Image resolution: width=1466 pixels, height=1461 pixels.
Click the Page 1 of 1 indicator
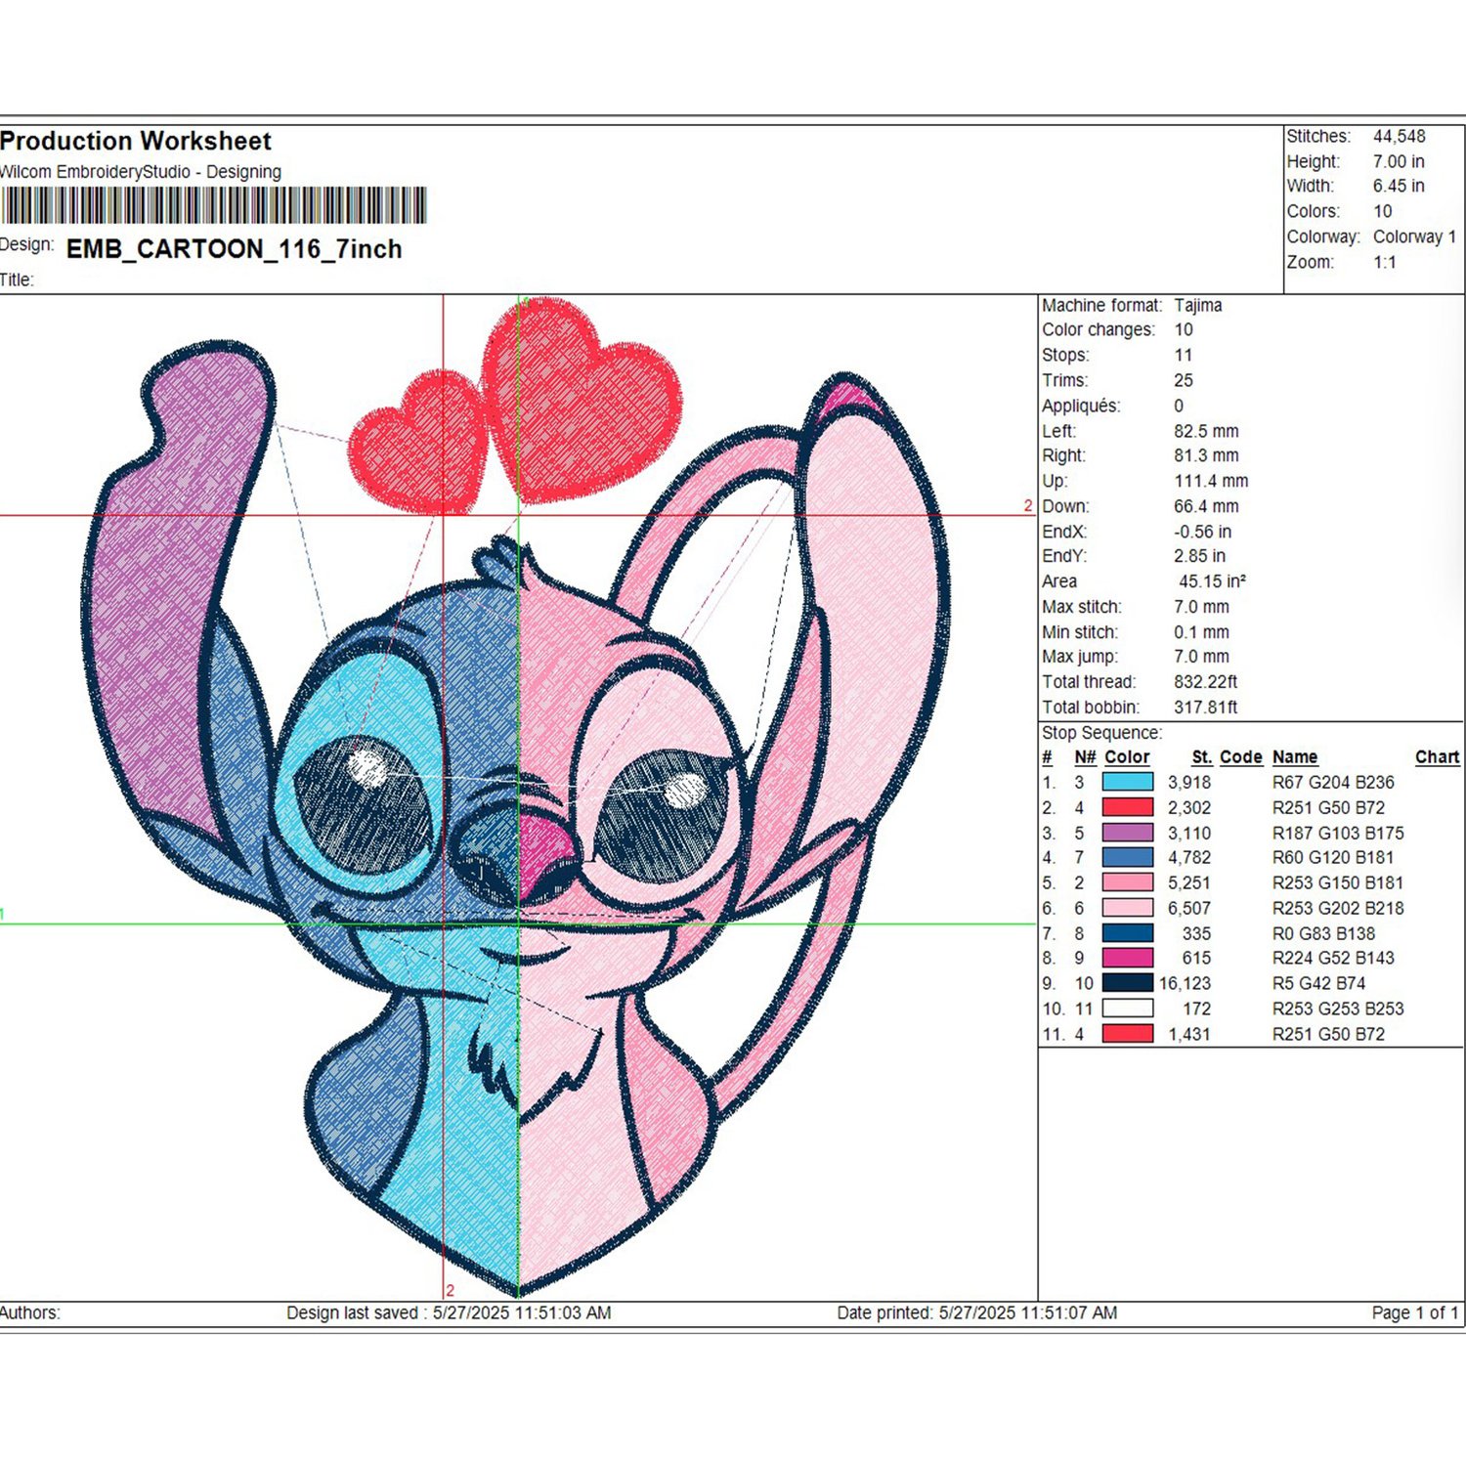point(1415,1313)
